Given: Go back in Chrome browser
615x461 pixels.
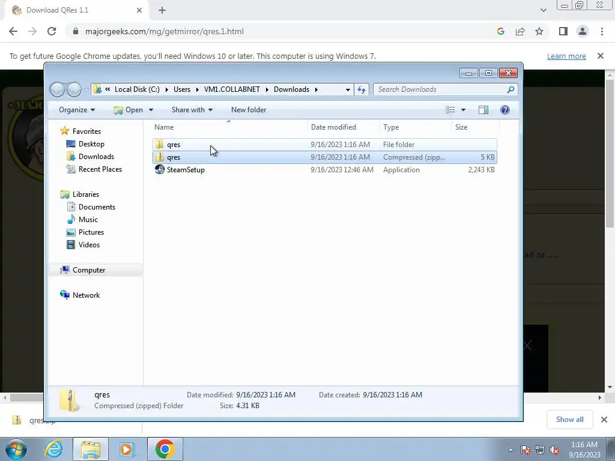Looking at the screenshot, I should [13, 31].
